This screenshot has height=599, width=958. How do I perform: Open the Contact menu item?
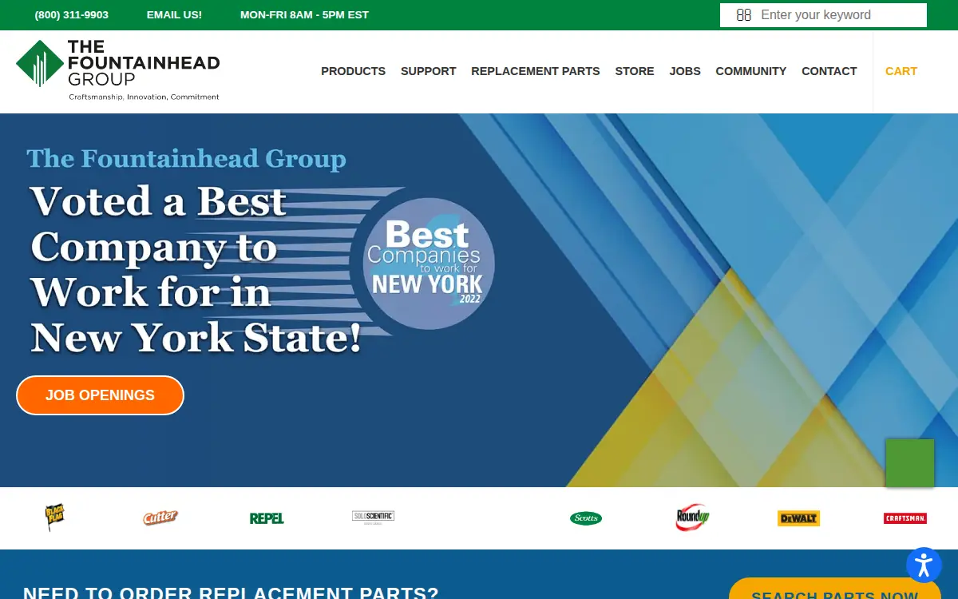pyautogui.click(x=829, y=71)
